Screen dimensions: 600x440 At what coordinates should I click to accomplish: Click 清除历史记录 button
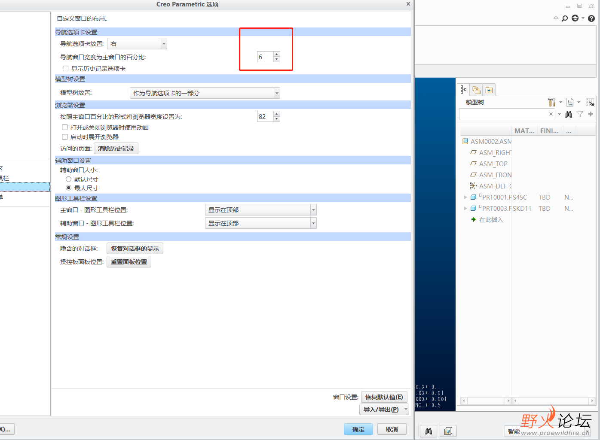coord(116,149)
